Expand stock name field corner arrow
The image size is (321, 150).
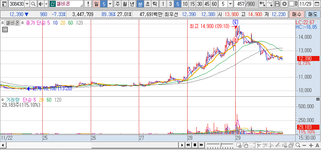click(81, 5)
